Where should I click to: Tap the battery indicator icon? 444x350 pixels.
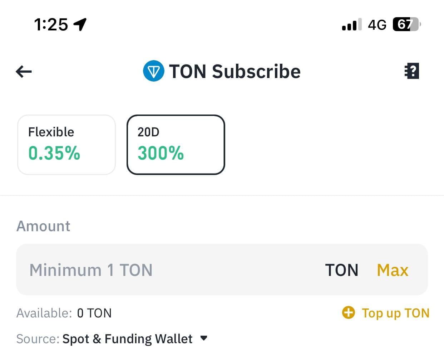[x=406, y=24]
